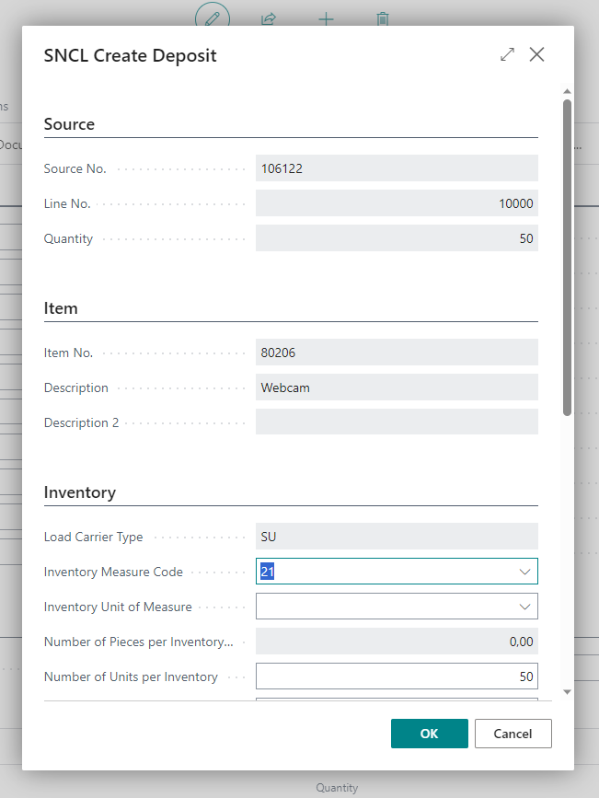The width and height of the screenshot is (599, 798).
Task: Click the trash Delete icon
Action: click(383, 17)
